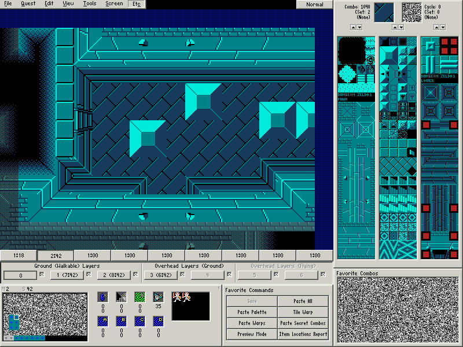Toggle visibility checkbox for layer 1 (7:42)

point(89,274)
